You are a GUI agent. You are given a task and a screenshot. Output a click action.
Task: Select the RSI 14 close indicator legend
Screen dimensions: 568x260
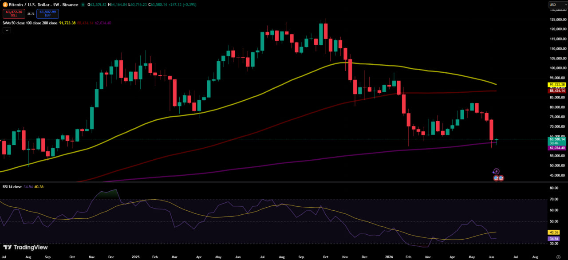point(12,187)
